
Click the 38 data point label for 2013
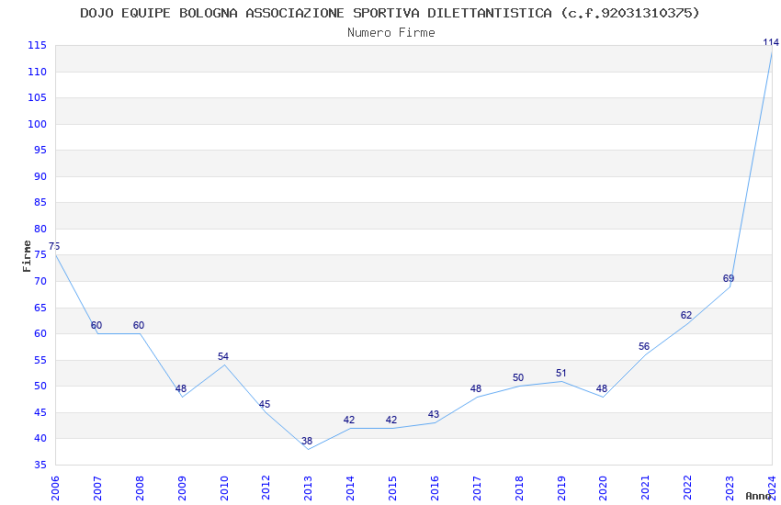tap(307, 441)
